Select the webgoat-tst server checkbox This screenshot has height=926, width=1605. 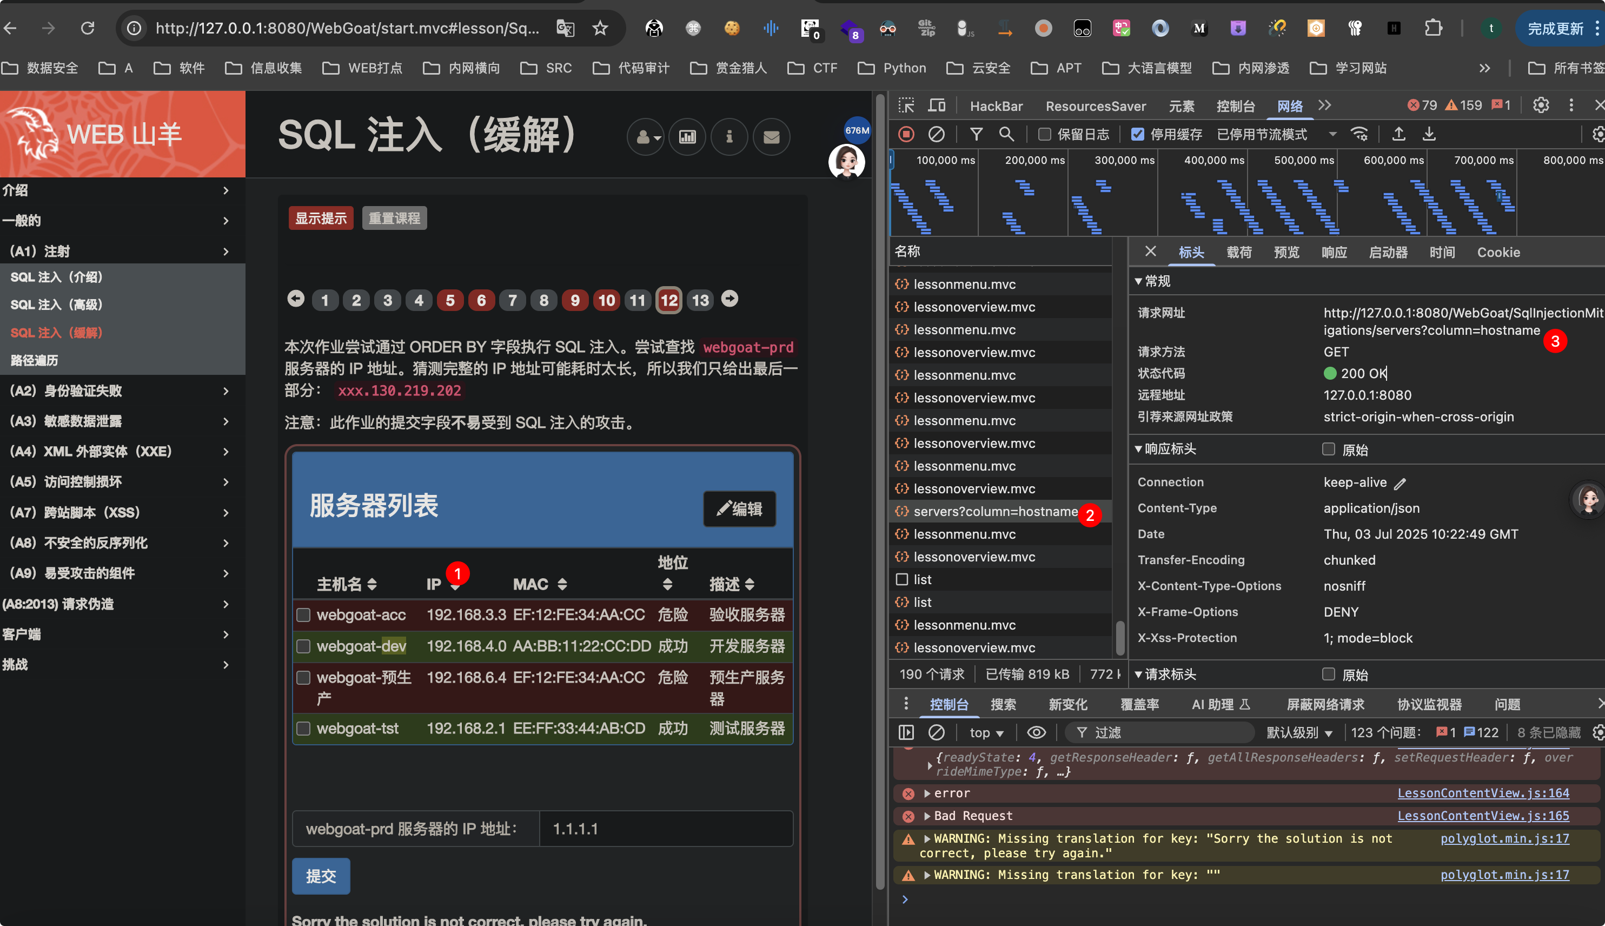[304, 728]
